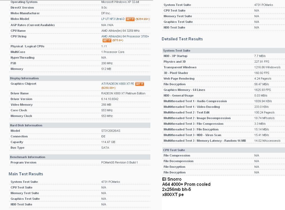Screen dimensions: 285x210
Task: Click the Text Edit 100.24 Pages/s value
Action: (264, 112)
